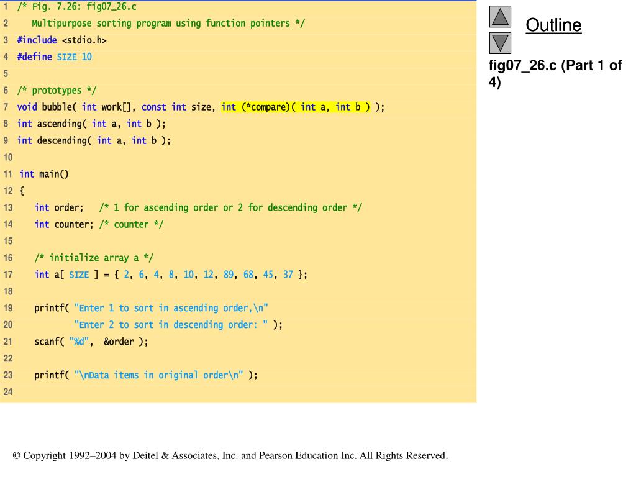Click the '#define SIZE 10' line
Viewport: 636px width, 477px height.
pos(55,57)
